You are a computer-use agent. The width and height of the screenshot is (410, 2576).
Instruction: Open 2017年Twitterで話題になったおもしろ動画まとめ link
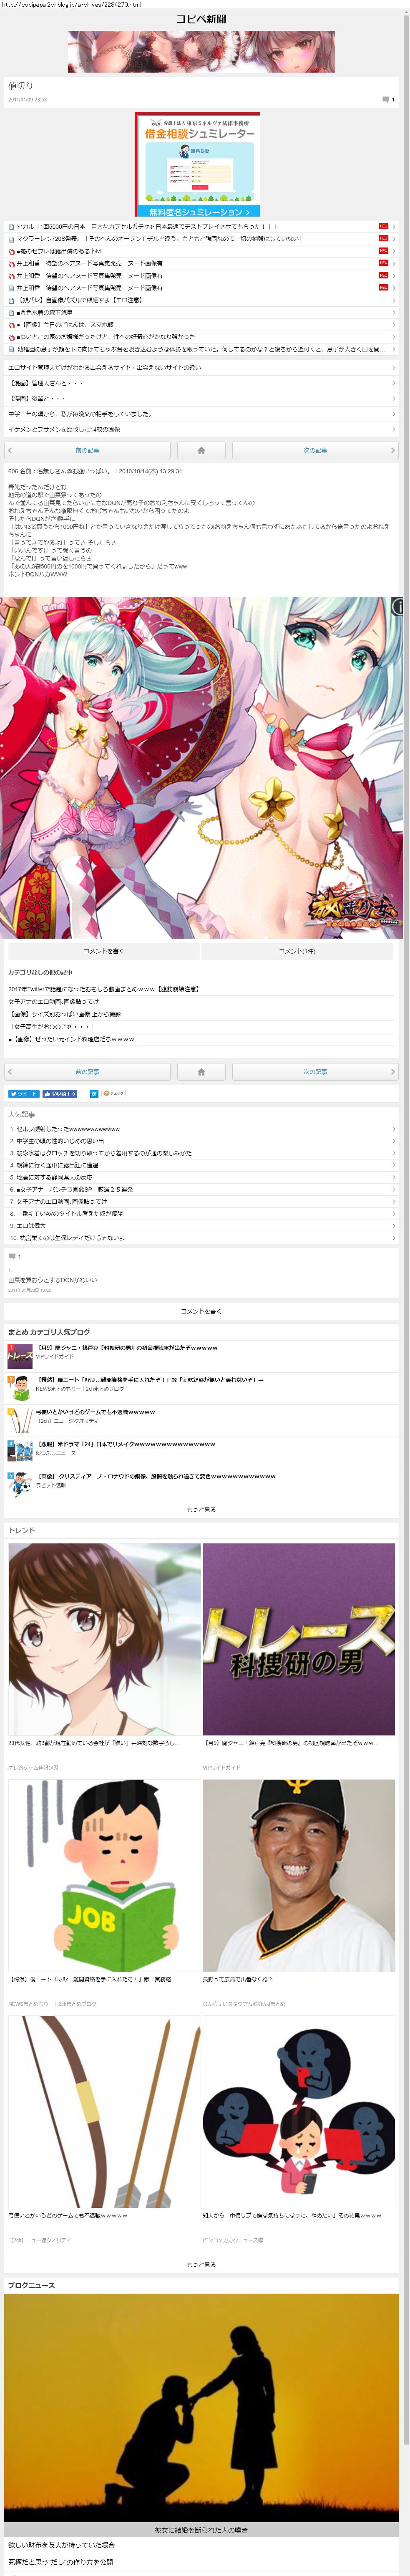pos(103,989)
